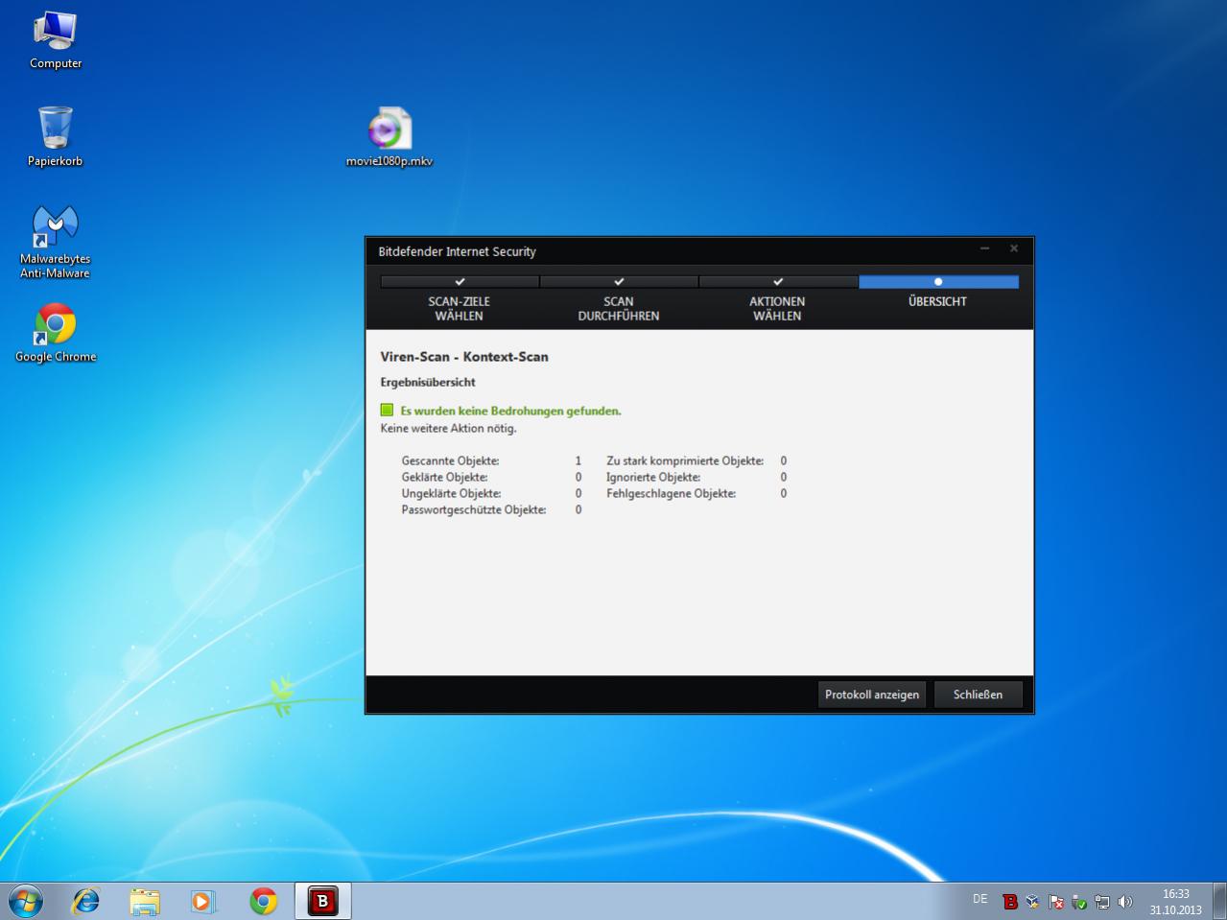This screenshot has height=920, width=1227.
Task: Click the Bitdefender Internet Security title
Action: coord(457,251)
